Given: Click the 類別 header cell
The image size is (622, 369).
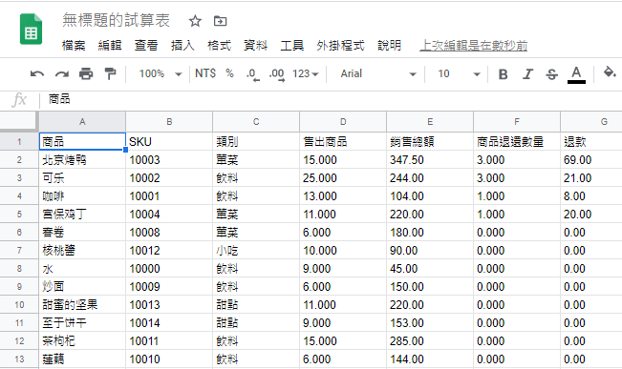Looking at the screenshot, I should click(256, 141).
